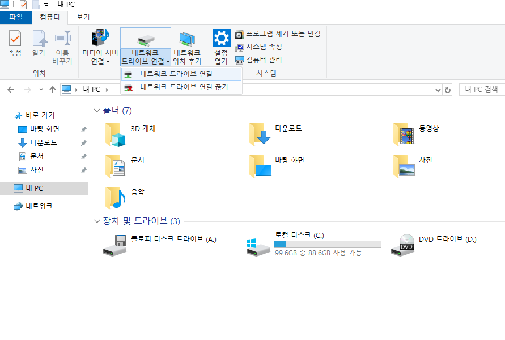
Task: Open the address bar history dropdown
Action: coord(438,90)
